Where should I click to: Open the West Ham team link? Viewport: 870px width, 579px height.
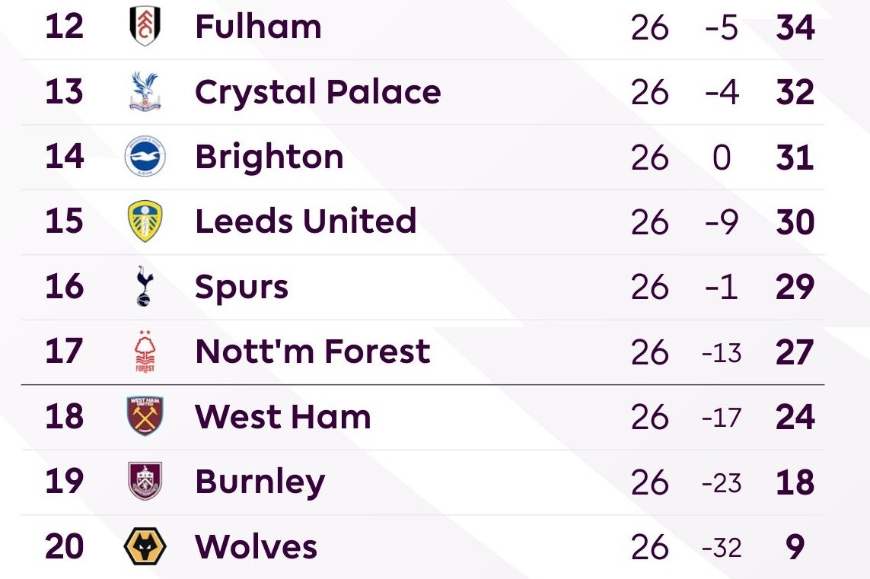tap(282, 417)
